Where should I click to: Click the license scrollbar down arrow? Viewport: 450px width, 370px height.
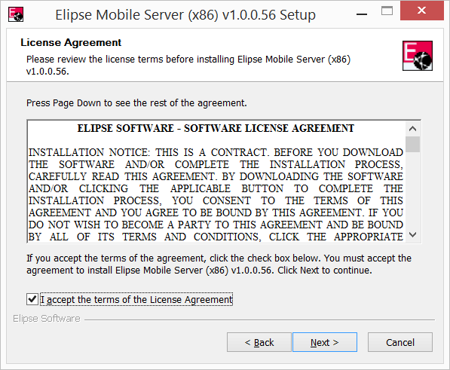(413, 235)
